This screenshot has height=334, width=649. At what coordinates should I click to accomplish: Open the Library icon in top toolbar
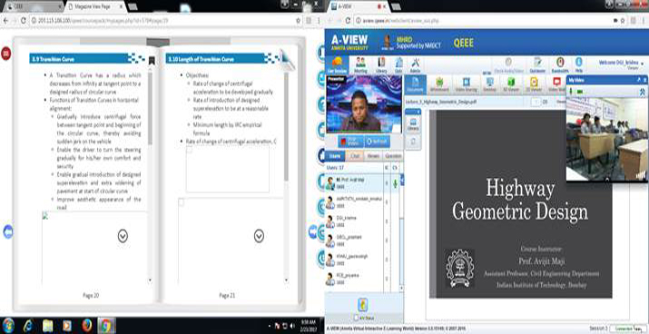coord(381,65)
